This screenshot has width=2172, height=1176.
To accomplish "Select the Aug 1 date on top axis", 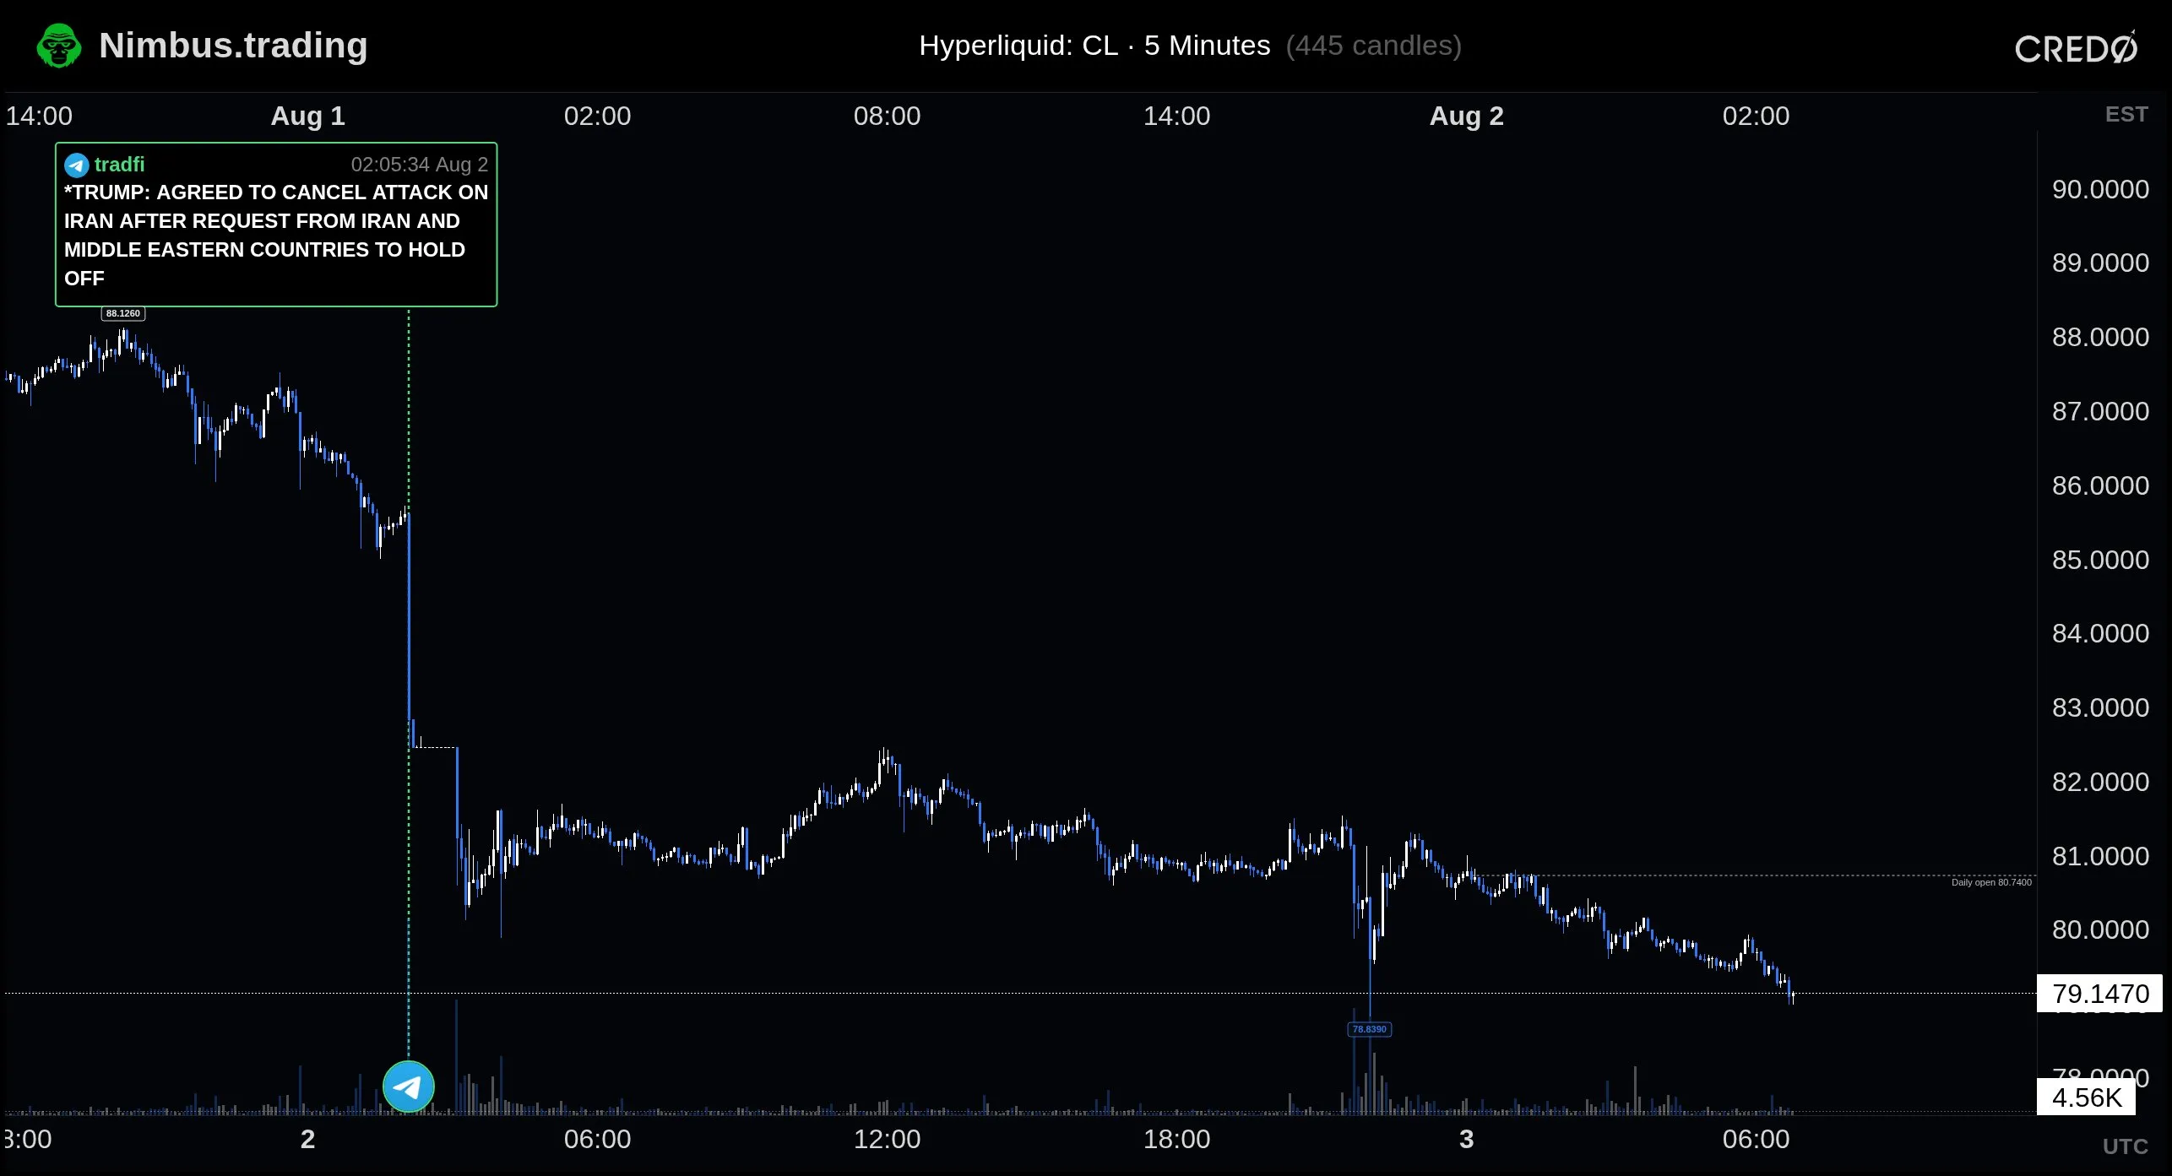I will click(x=307, y=116).
